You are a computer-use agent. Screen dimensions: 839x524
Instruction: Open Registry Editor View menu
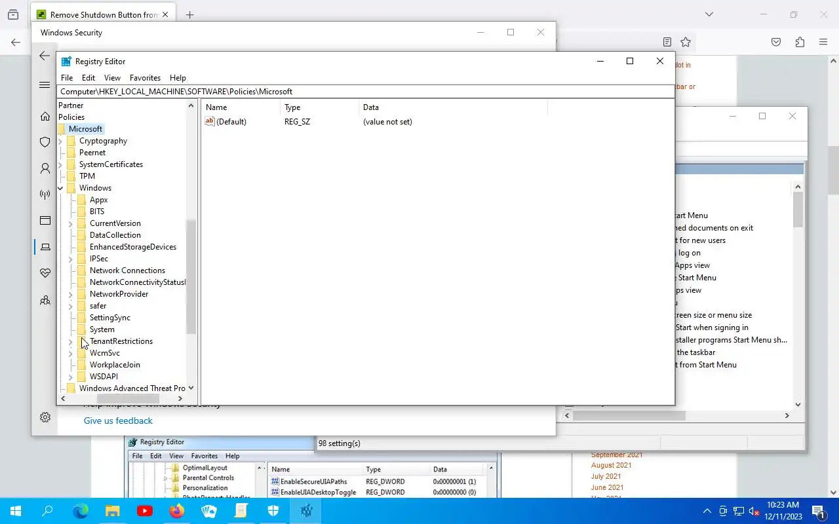point(112,77)
